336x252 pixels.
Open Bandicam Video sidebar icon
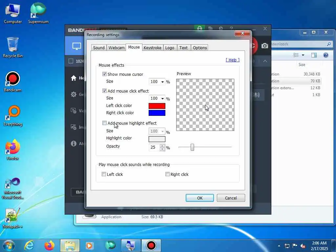point(74,111)
